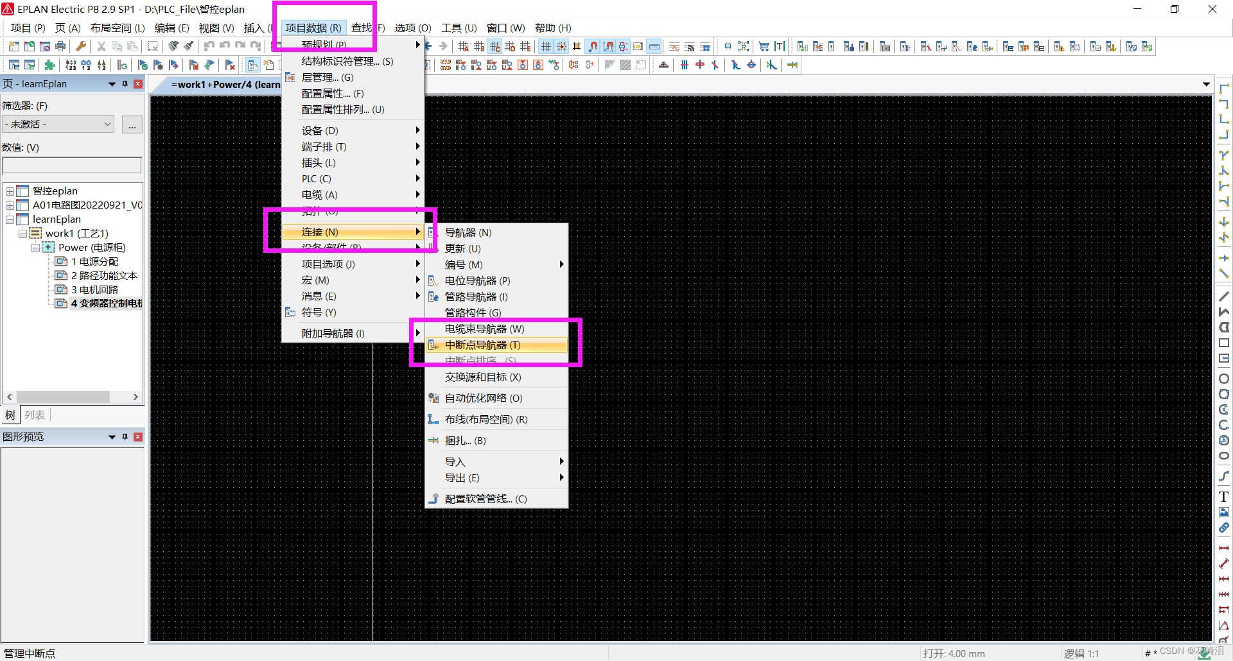1233x661 pixels.
Task: Open the 未激活 filter dropdown
Action: pyautogui.click(x=107, y=124)
